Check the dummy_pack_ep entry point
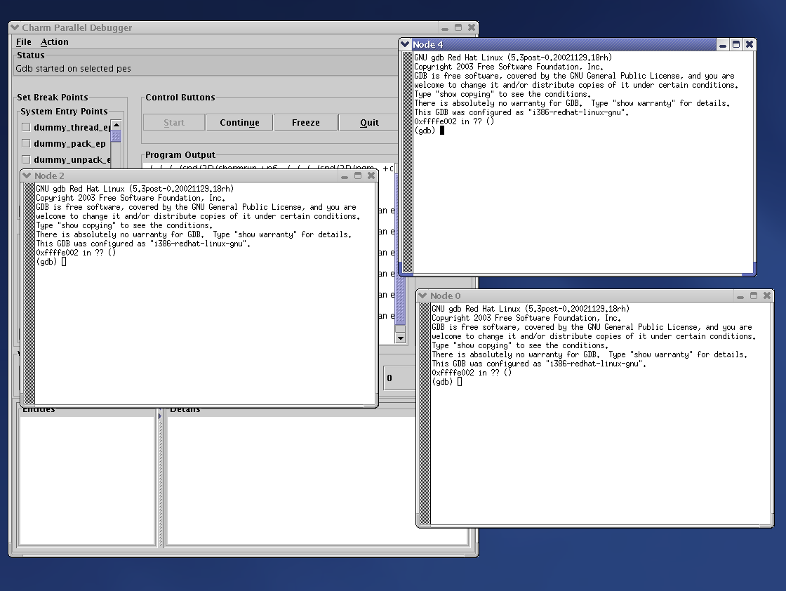Image resolution: width=786 pixels, height=591 pixels. [x=26, y=143]
